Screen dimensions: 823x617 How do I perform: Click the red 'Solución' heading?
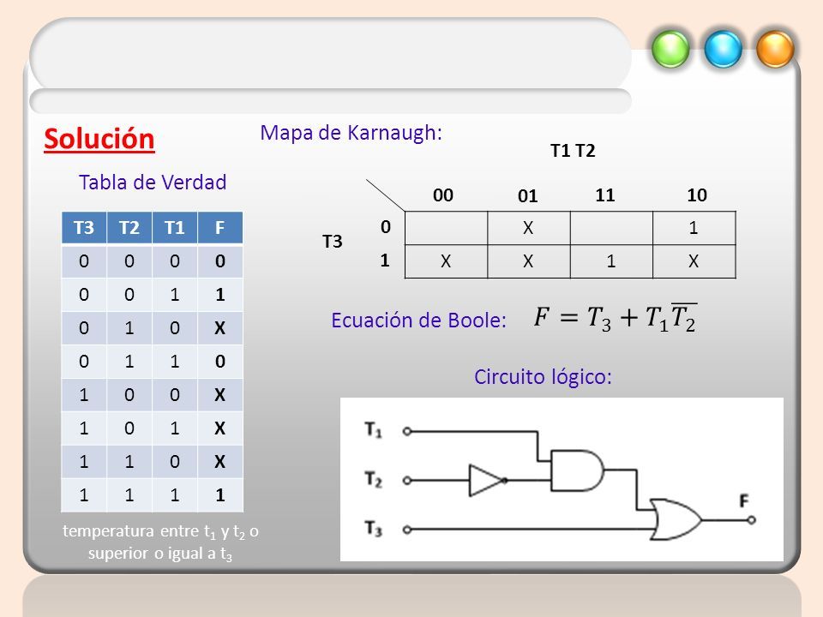[99, 140]
